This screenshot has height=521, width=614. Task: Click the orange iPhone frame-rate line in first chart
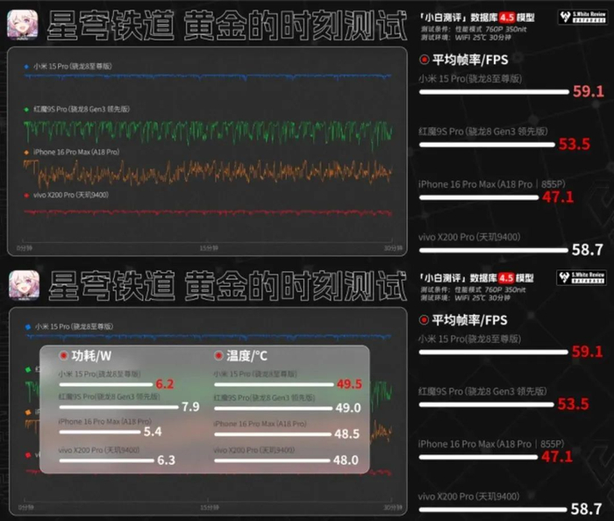click(208, 172)
